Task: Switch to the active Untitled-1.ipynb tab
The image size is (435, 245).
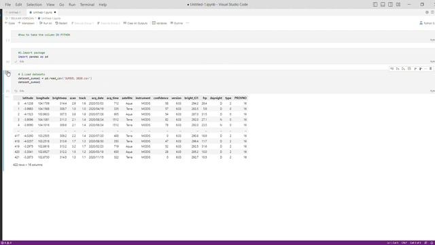Action: pyautogui.click(x=43, y=12)
